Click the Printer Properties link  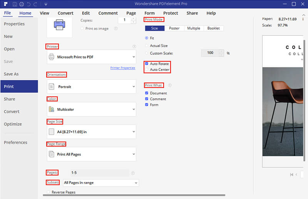point(122,68)
